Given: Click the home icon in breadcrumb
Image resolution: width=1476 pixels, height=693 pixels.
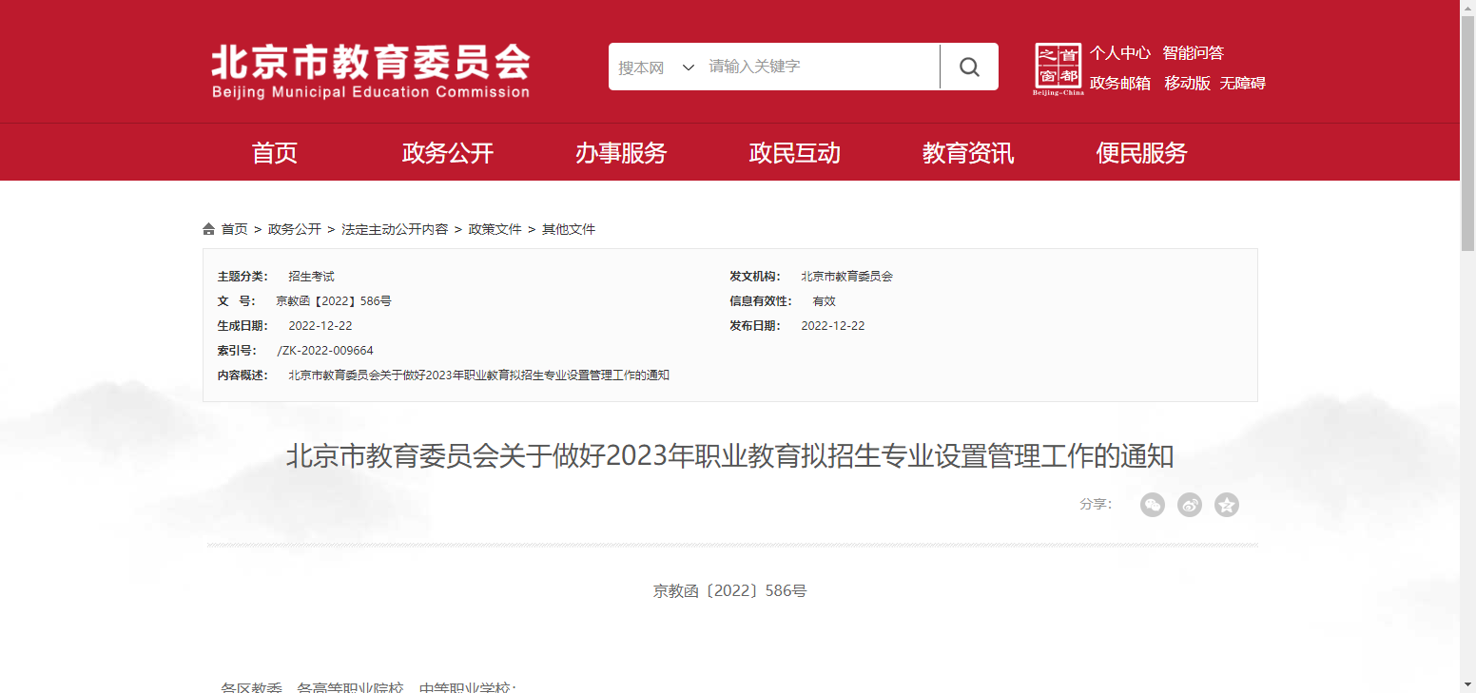Looking at the screenshot, I should [x=209, y=229].
